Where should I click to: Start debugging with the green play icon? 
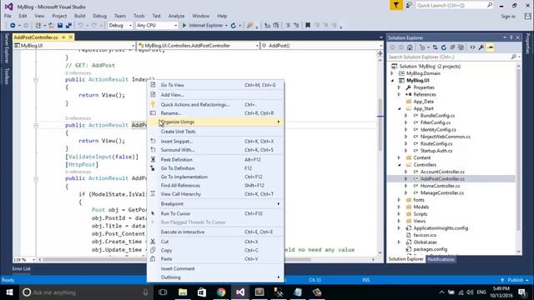click(x=184, y=26)
